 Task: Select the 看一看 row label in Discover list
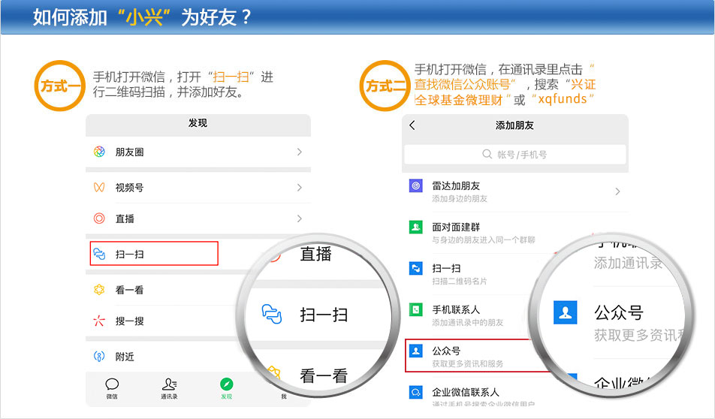pyautogui.click(x=129, y=290)
